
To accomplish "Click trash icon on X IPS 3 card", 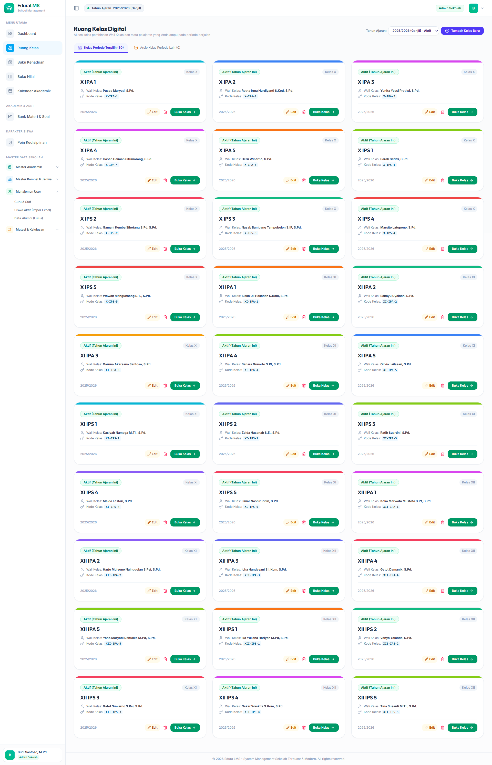I will pos(304,249).
